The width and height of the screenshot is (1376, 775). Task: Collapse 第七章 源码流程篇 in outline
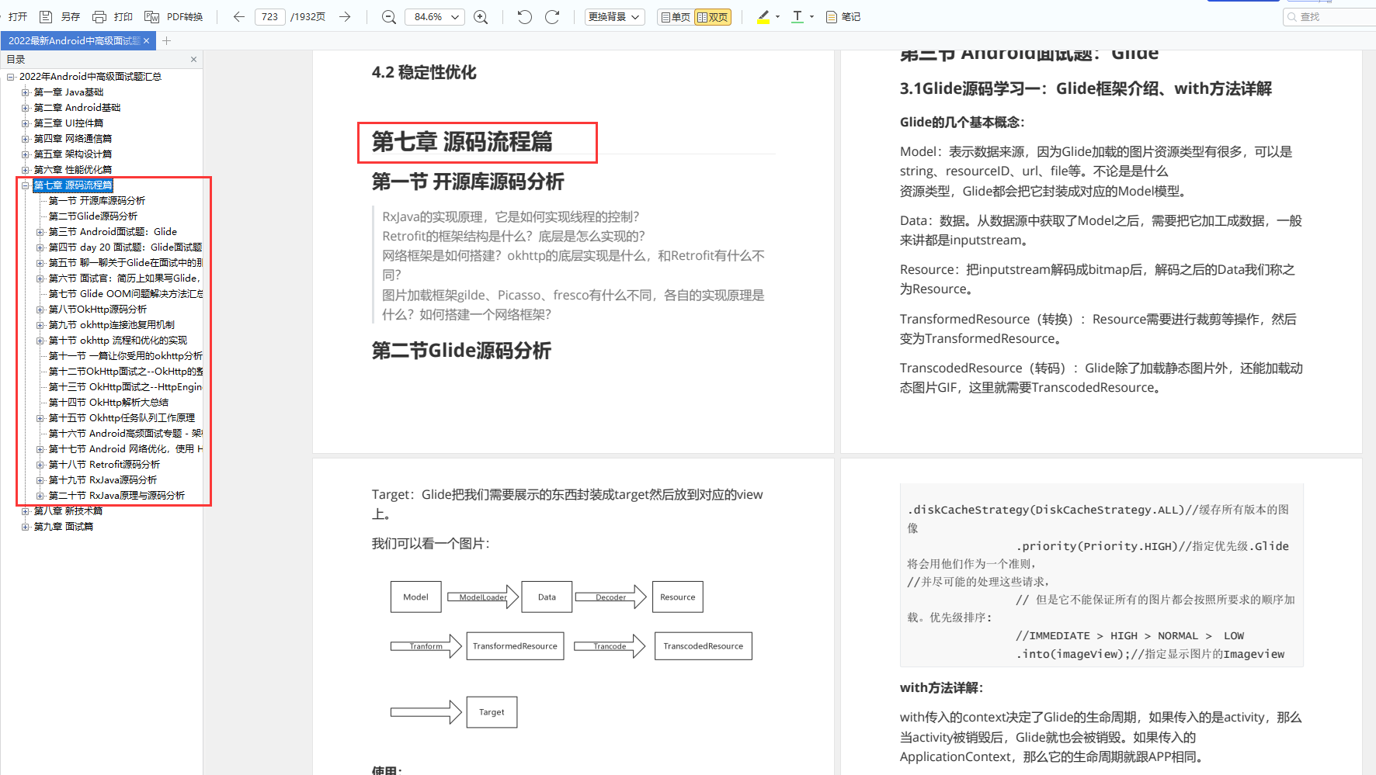[x=26, y=185]
